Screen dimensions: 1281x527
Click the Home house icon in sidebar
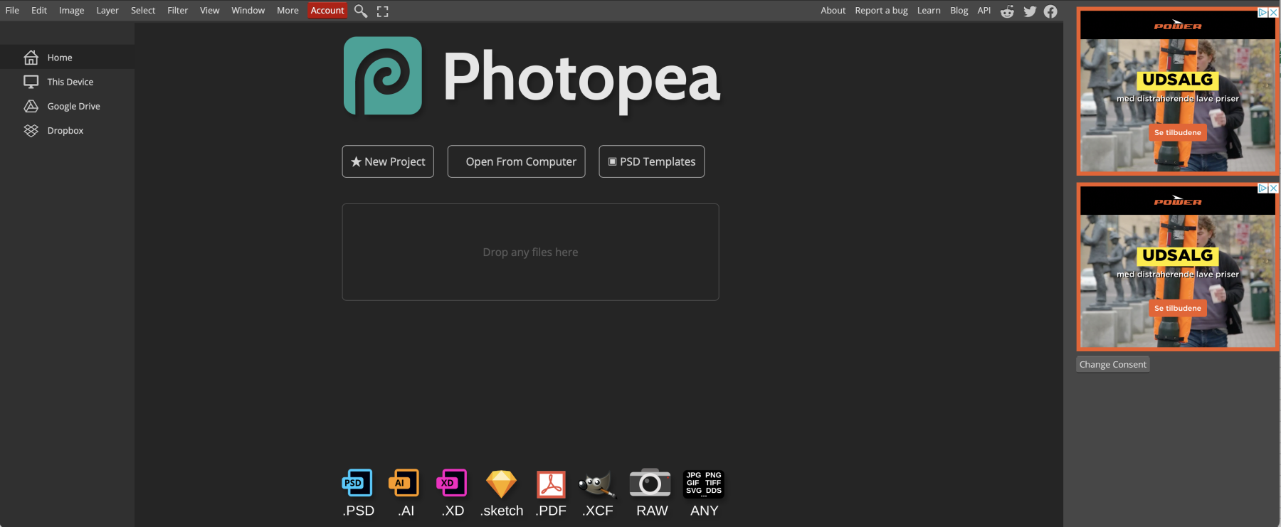[31, 58]
